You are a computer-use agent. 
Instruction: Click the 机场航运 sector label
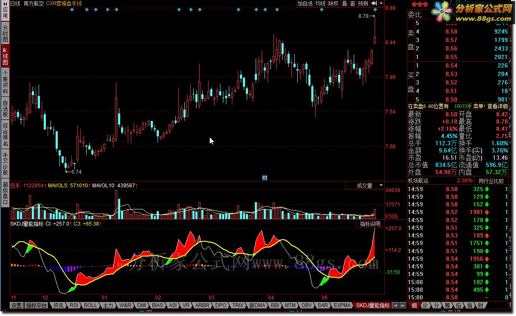coord(418,181)
